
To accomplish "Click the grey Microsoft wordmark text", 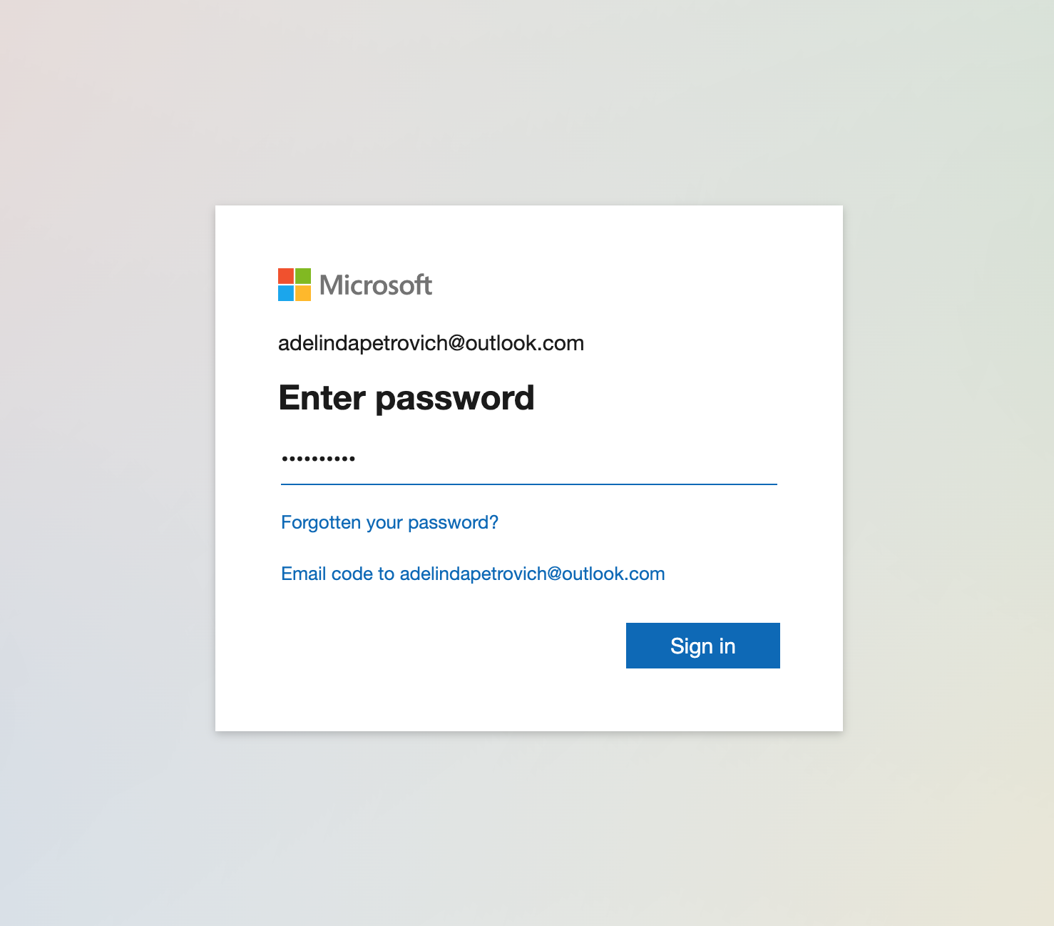I will click(x=376, y=285).
